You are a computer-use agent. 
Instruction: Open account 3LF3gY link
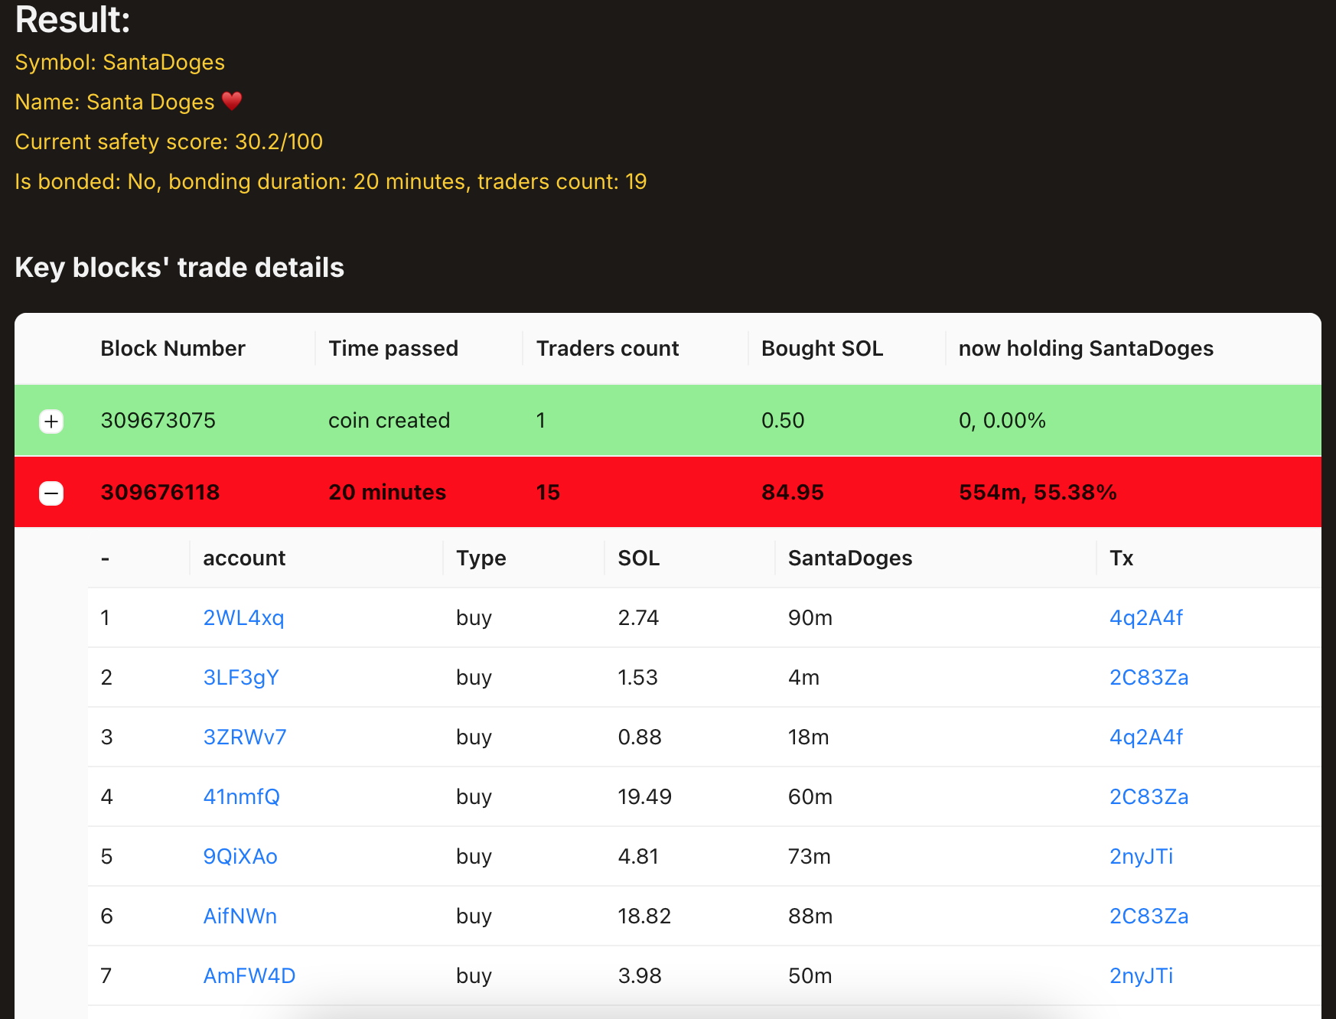[x=241, y=678]
